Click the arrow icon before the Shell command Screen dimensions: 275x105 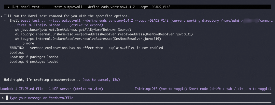point(5,21)
